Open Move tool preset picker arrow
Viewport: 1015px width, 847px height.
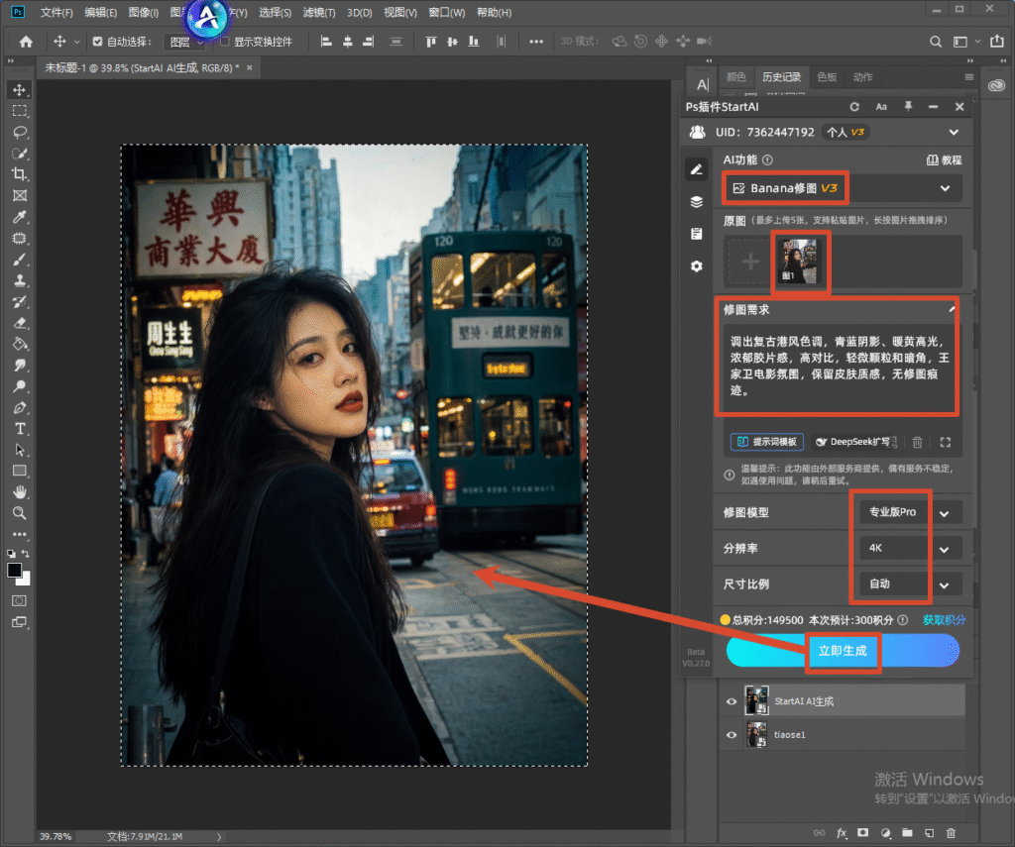76,42
